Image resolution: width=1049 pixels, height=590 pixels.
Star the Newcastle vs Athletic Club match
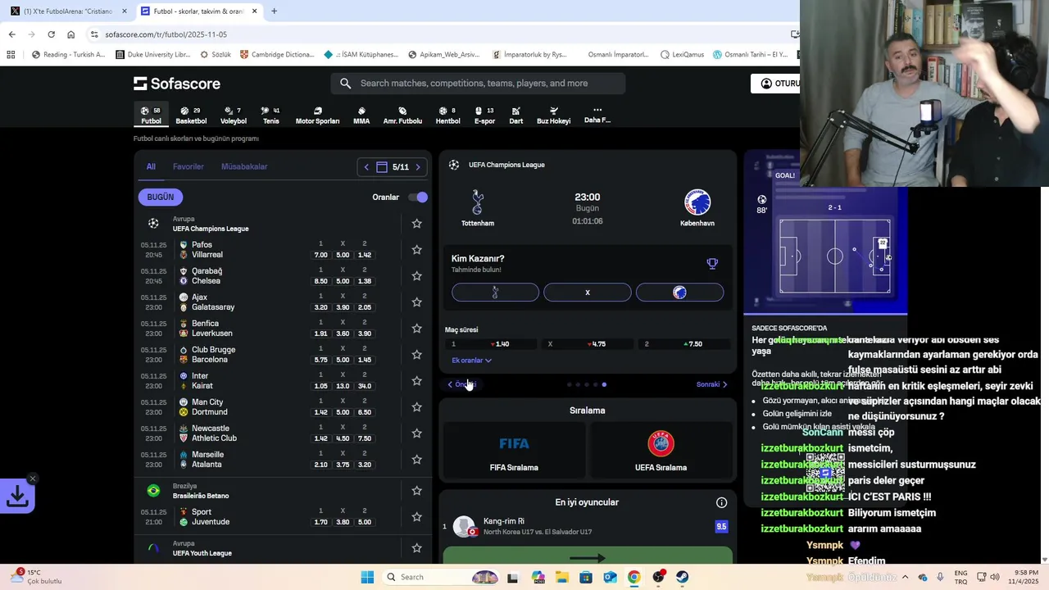click(x=416, y=433)
